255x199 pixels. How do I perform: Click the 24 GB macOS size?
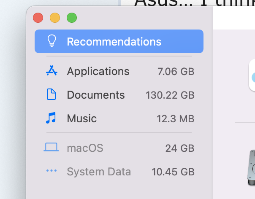pos(179,148)
